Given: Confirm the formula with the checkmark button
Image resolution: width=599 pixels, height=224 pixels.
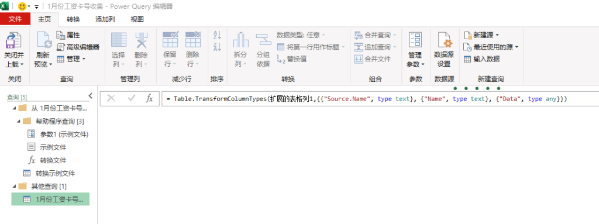Looking at the screenshot, I should click(x=132, y=99).
